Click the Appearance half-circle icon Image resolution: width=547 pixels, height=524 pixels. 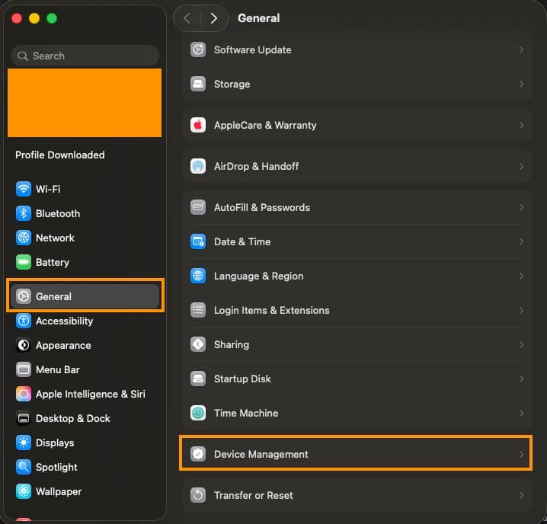click(24, 345)
